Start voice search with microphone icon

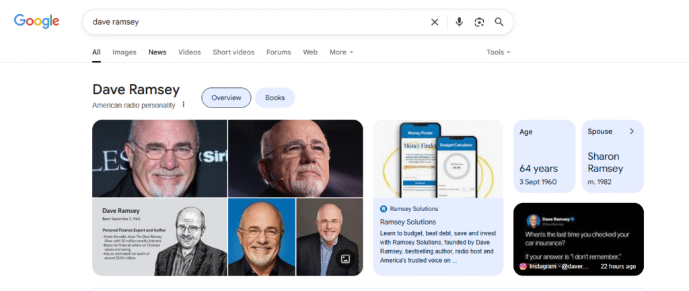[459, 22]
